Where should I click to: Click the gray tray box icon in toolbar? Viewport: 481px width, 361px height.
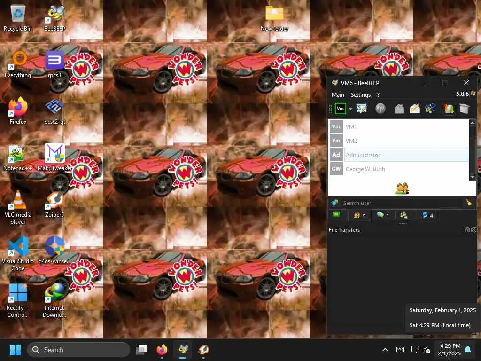tap(465, 109)
